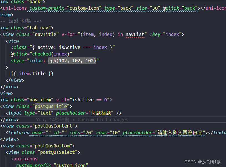Click the custom-prefix attribute on the back uni-icons line
This screenshot has height=167, width=226.
65,8
